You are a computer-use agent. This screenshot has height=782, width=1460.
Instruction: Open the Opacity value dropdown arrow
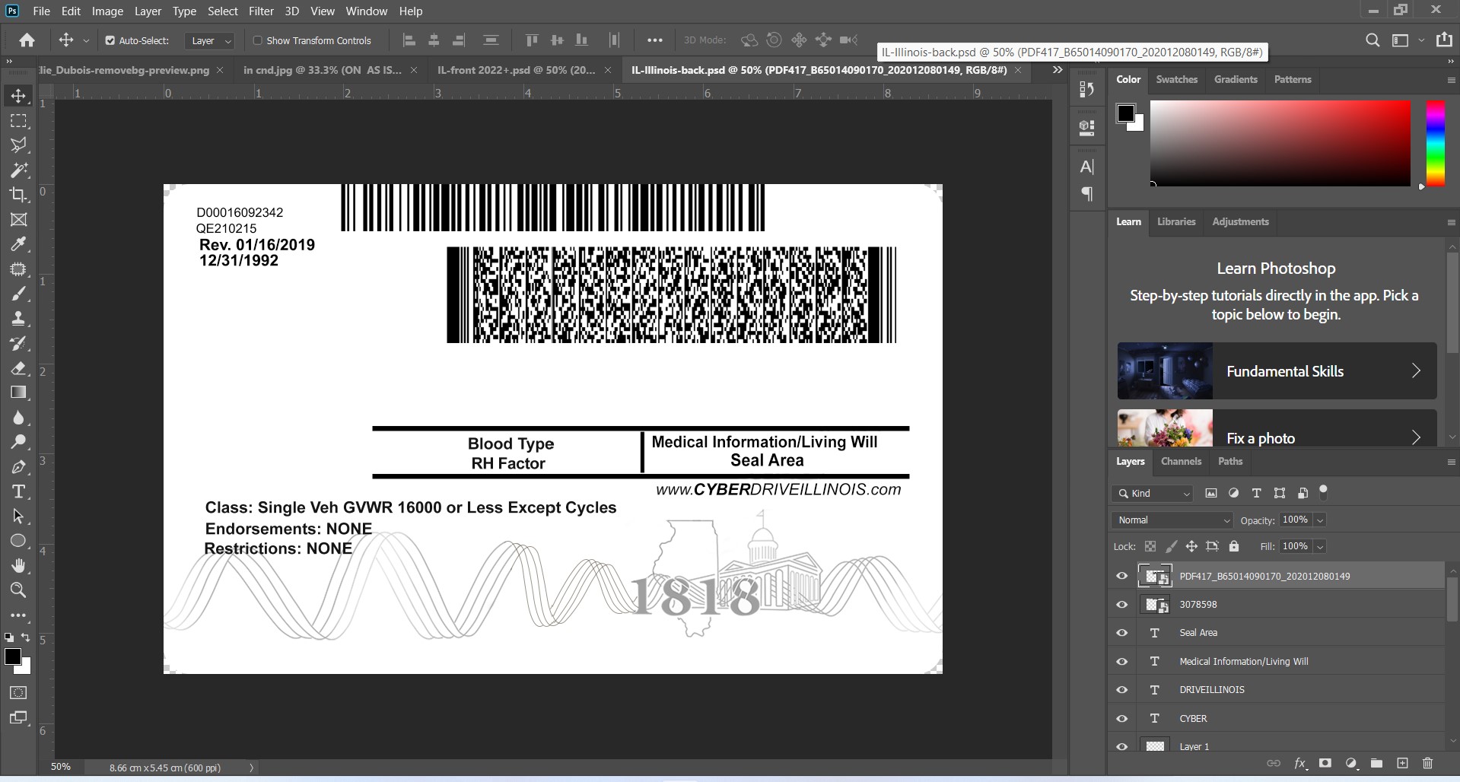pyautogui.click(x=1320, y=520)
